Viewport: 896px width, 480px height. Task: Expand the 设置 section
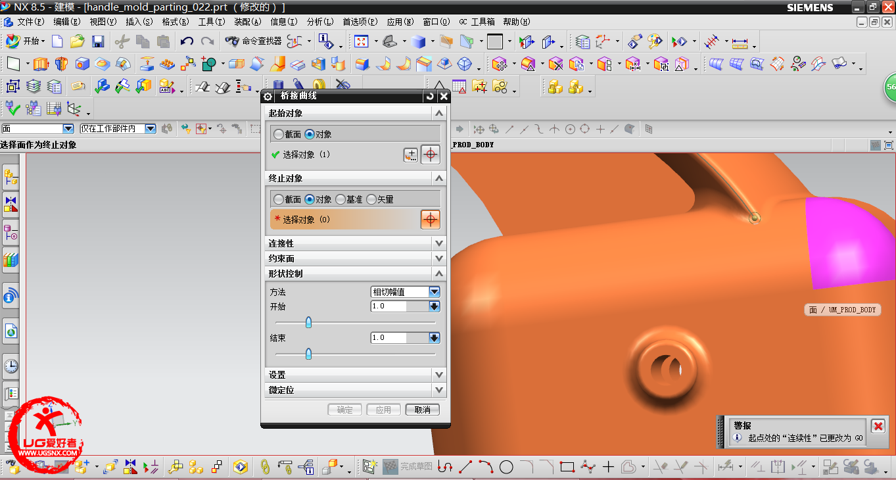click(x=440, y=375)
